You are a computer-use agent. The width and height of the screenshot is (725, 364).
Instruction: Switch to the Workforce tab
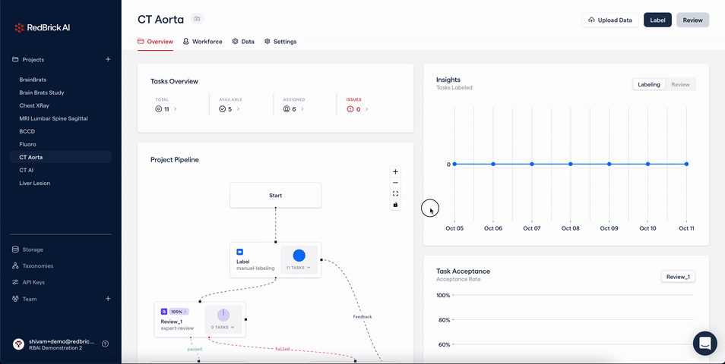pyautogui.click(x=203, y=42)
